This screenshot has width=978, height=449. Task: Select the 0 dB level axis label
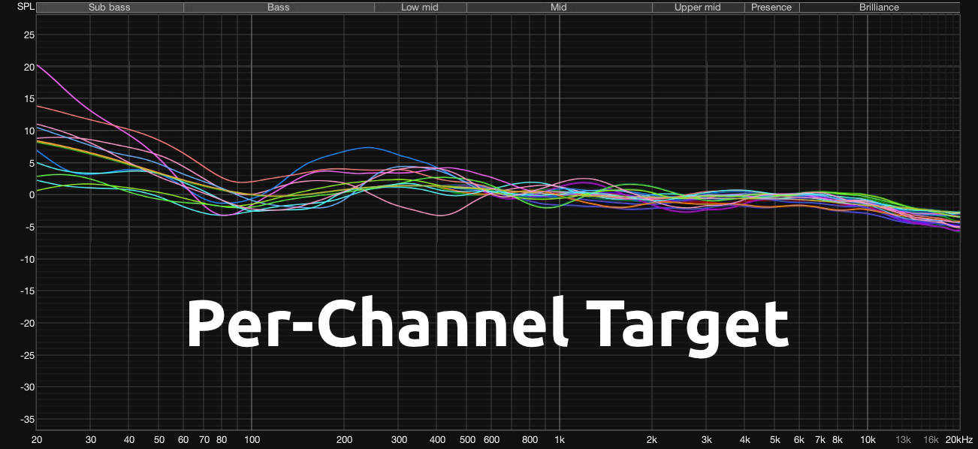31,195
